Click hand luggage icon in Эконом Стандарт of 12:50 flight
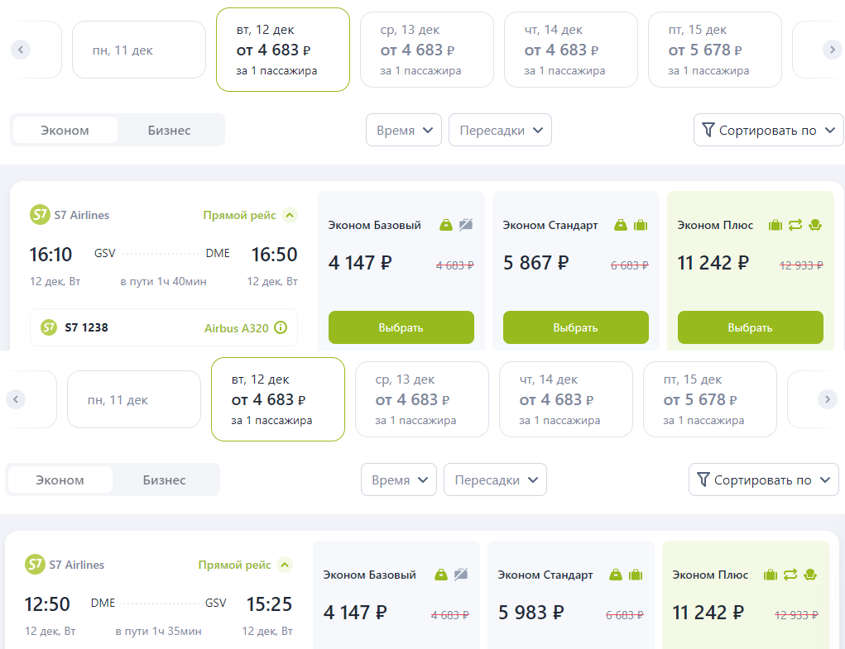The image size is (845, 649). (616, 575)
